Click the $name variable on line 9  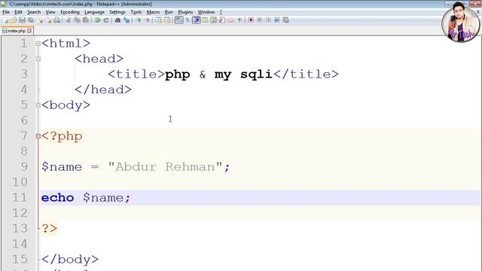pos(62,167)
